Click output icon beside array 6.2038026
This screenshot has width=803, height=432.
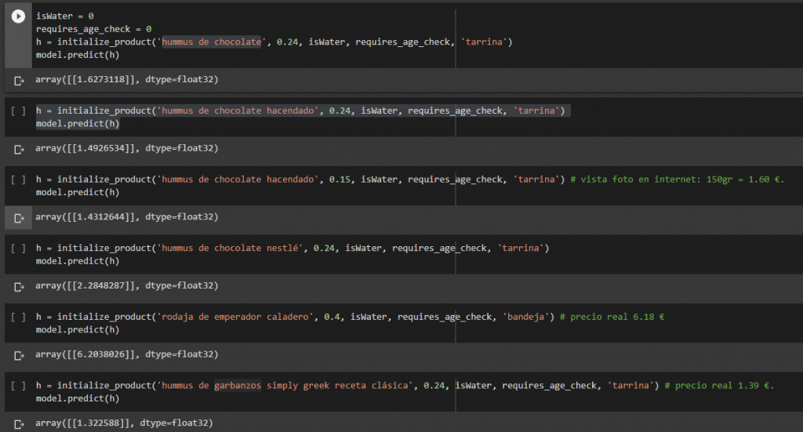point(19,355)
